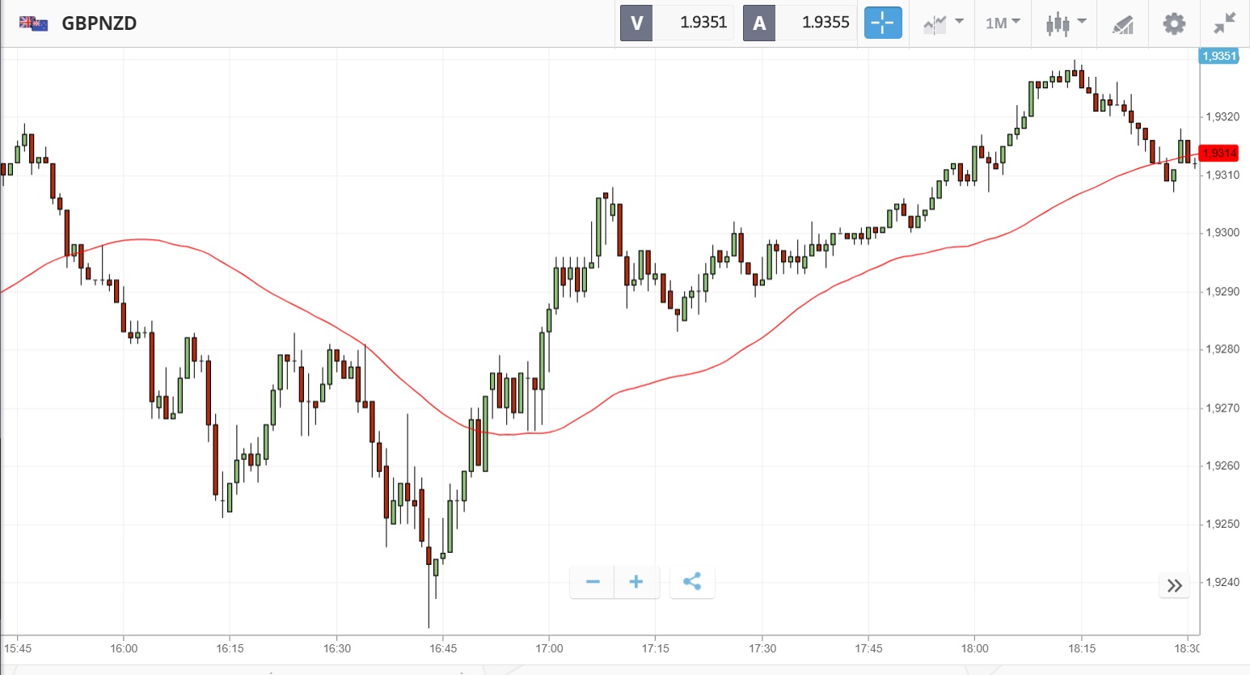Viewport: 1250px width, 675px height.
Task: Click the 1,9280 price axis label
Action: (x=1222, y=349)
